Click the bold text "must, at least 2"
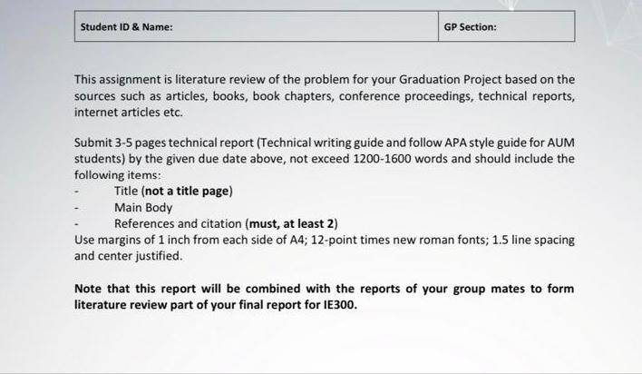Screen dimensions: 642x374 [x=291, y=224]
